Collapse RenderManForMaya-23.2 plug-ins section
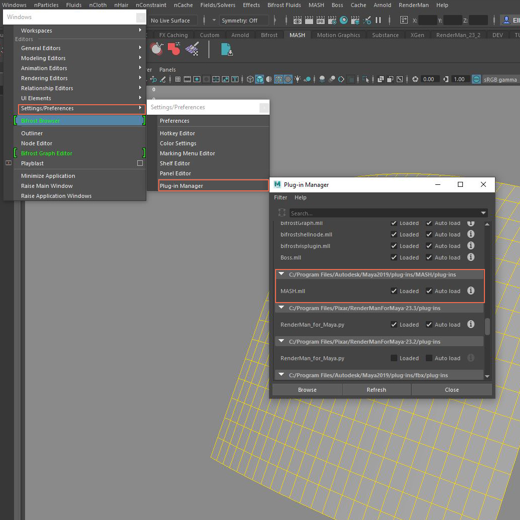Screen dimensions: 520x520 pos(282,341)
